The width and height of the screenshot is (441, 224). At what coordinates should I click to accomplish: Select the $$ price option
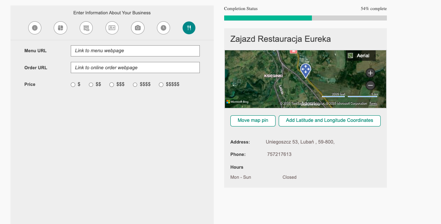pos(91,85)
